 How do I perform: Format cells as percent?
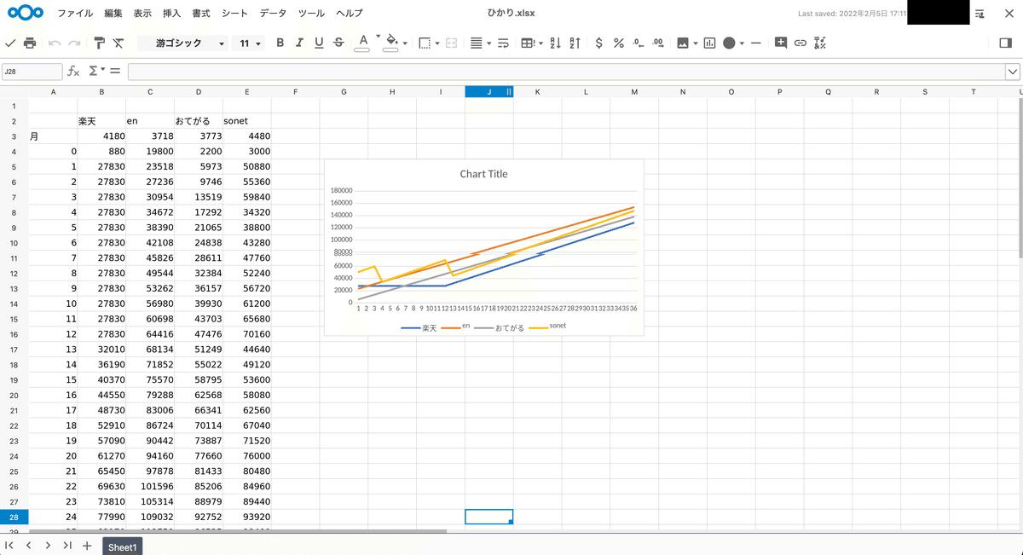pos(619,43)
